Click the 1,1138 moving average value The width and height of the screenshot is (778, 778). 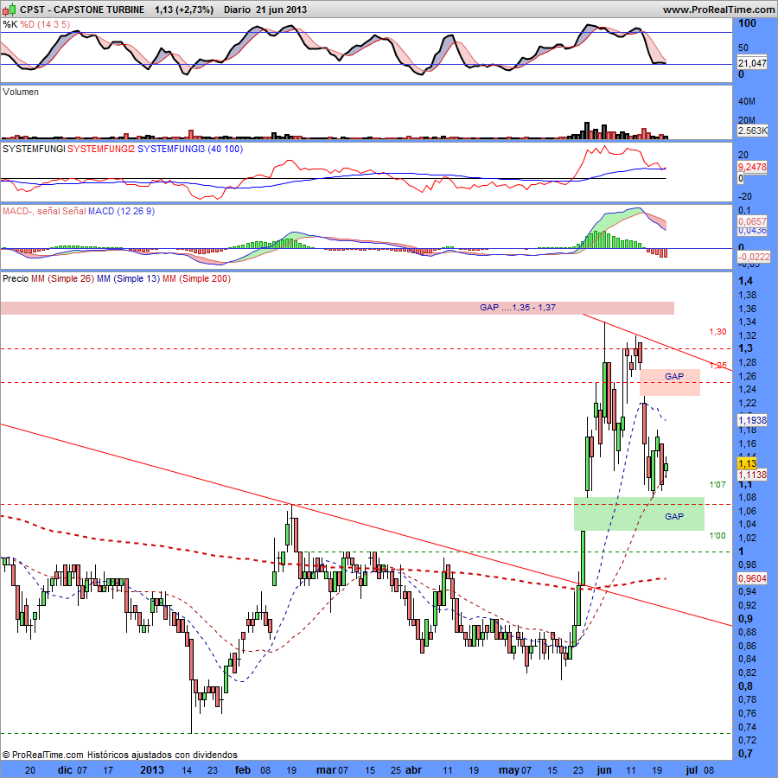pos(752,475)
